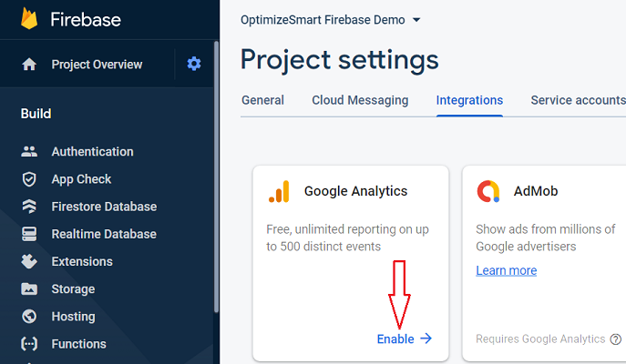Click the Realtime Database icon
Viewport: 626px width, 364px height.
(29, 234)
